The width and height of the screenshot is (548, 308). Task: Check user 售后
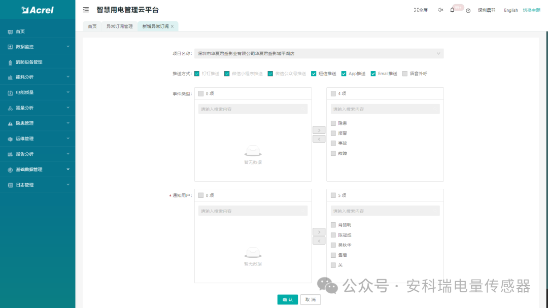click(333, 255)
